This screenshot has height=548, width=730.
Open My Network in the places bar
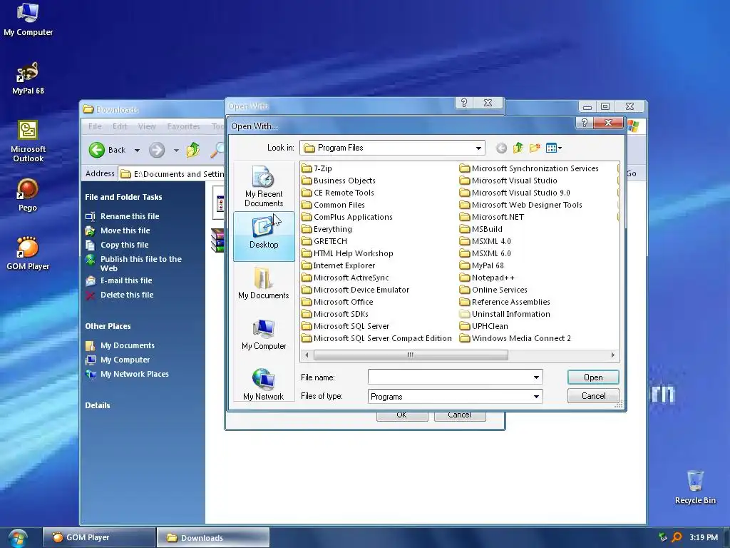(x=264, y=385)
